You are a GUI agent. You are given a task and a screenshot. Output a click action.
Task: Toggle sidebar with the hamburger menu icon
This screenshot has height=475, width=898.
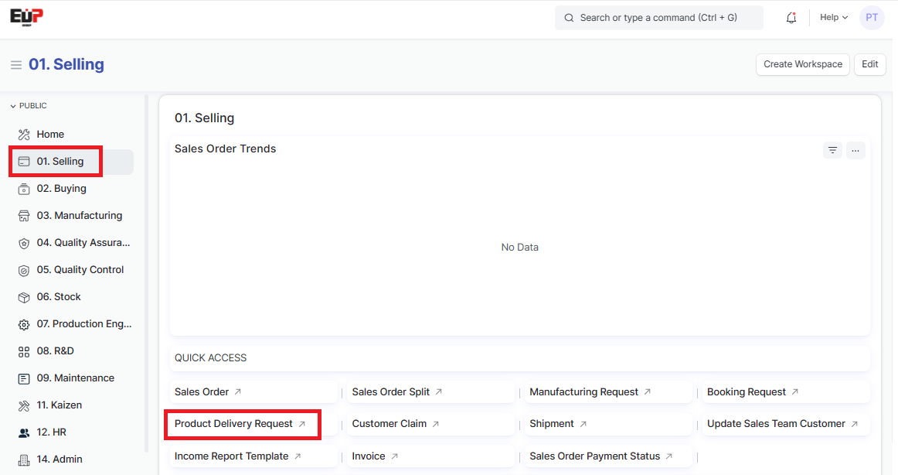(x=15, y=65)
